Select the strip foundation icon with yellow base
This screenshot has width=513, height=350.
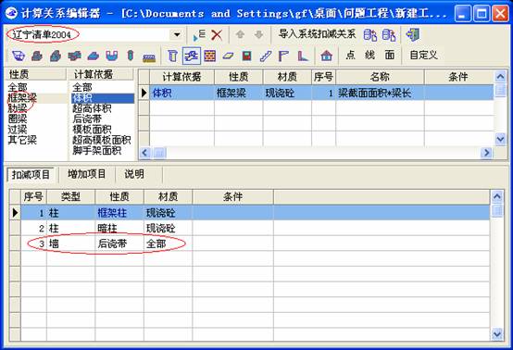click(x=149, y=57)
